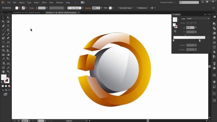Select the Eyedropper tool

pyautogui.click(x=3, y=59)
